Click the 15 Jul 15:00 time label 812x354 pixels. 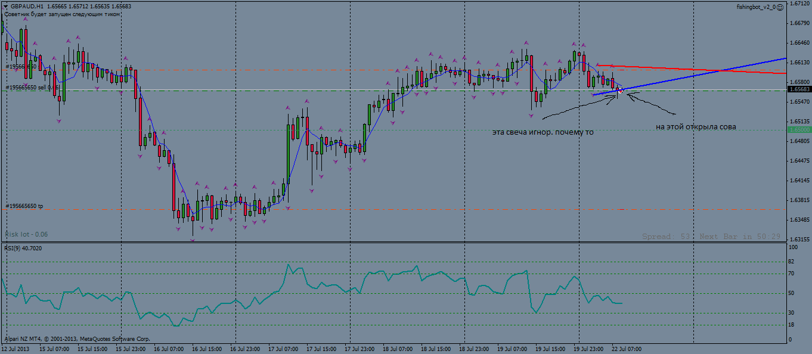[x=92, y=349]
